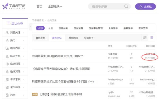Click the 临床妇儿 baby face icon
Viewport: 159px width, 99px height.
7,64
